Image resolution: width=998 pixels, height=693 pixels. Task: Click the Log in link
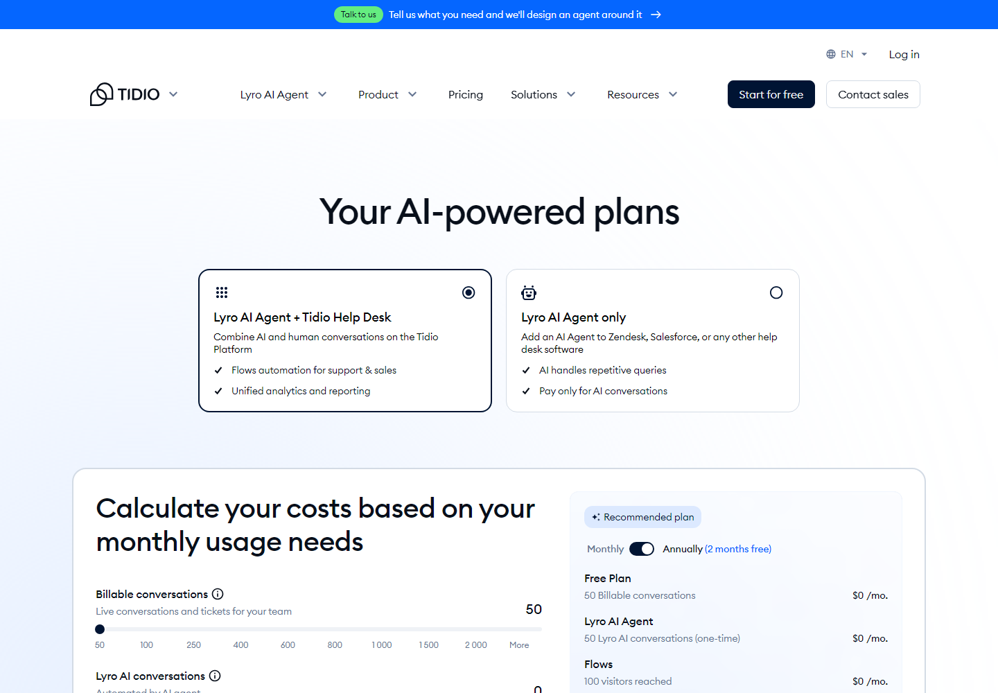tap(904, 54)
